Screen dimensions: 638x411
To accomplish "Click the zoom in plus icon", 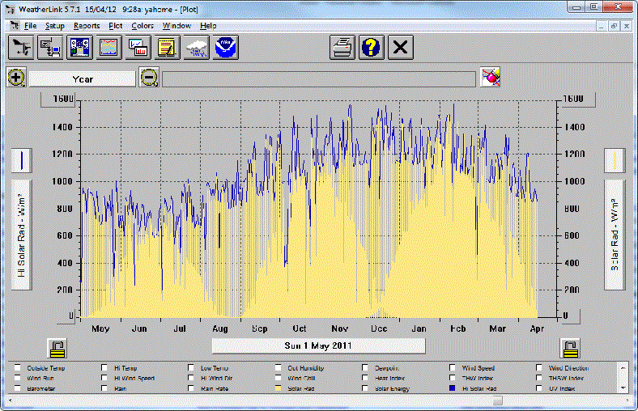I will click(16, 78).
